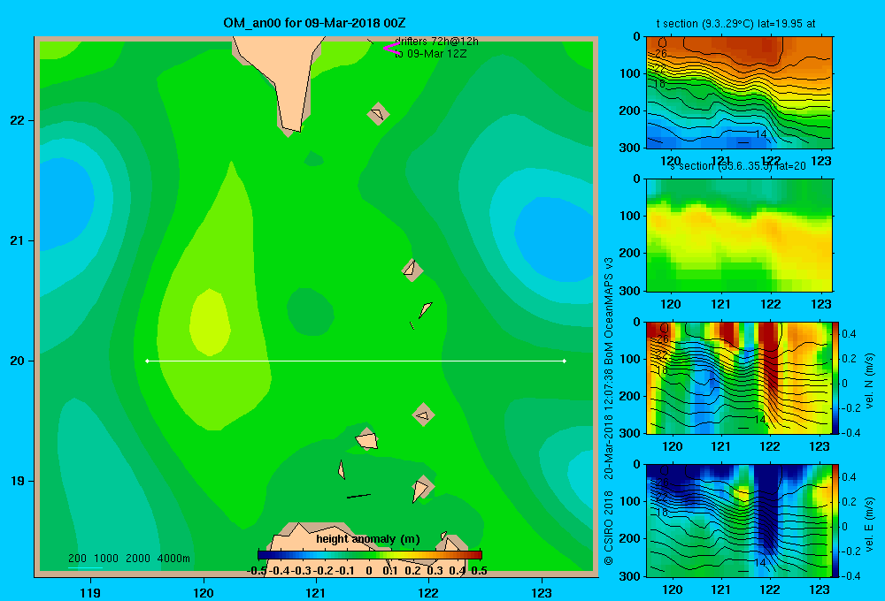Click longitude label 119 under main map
The image size is (885, 601).
pyautogui.click(x=90, y=592)
